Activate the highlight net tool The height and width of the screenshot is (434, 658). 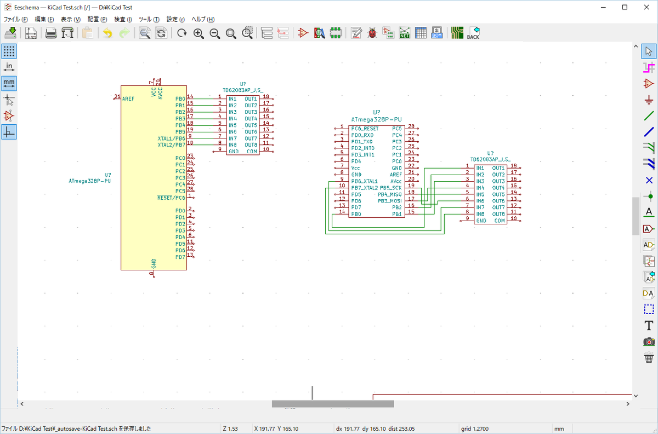click(x=649, y=67)
